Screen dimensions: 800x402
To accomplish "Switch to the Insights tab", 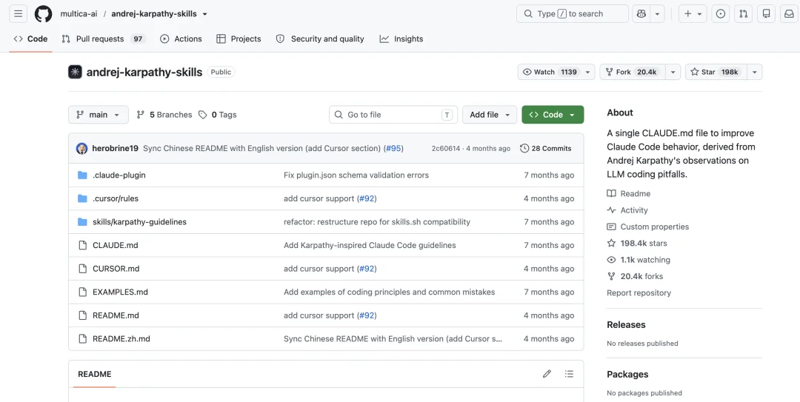I will 401,38.
